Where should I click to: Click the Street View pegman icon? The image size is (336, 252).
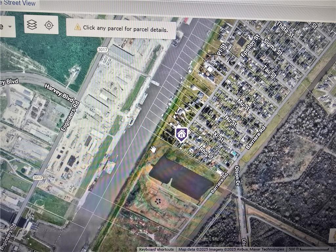pos(333,236)
